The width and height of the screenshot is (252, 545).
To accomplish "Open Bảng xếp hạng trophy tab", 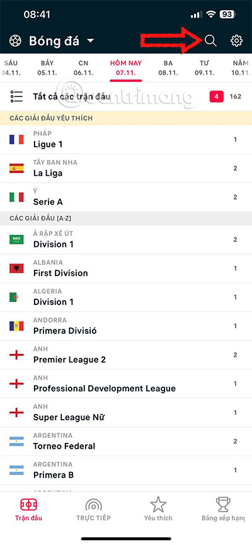I will [x=223, y=504].
